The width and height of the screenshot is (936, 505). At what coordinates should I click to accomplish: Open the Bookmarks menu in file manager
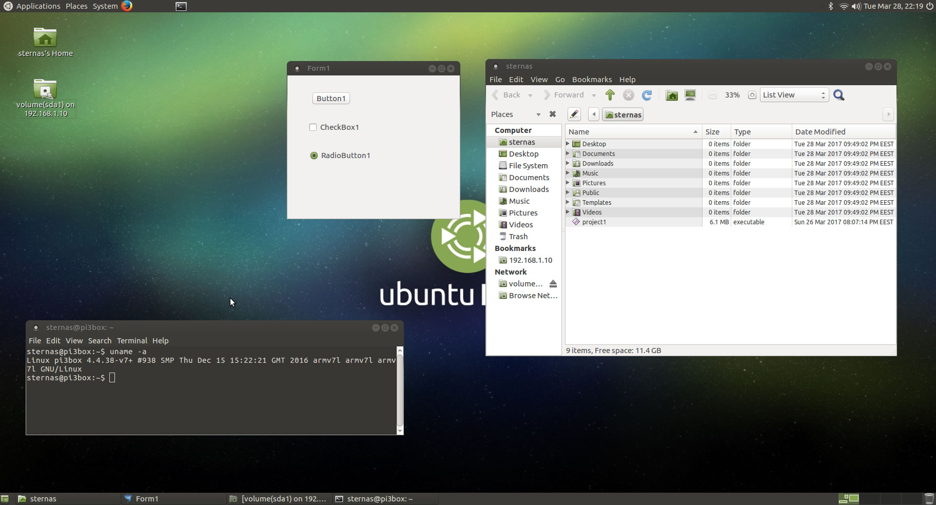click(592, 80)
